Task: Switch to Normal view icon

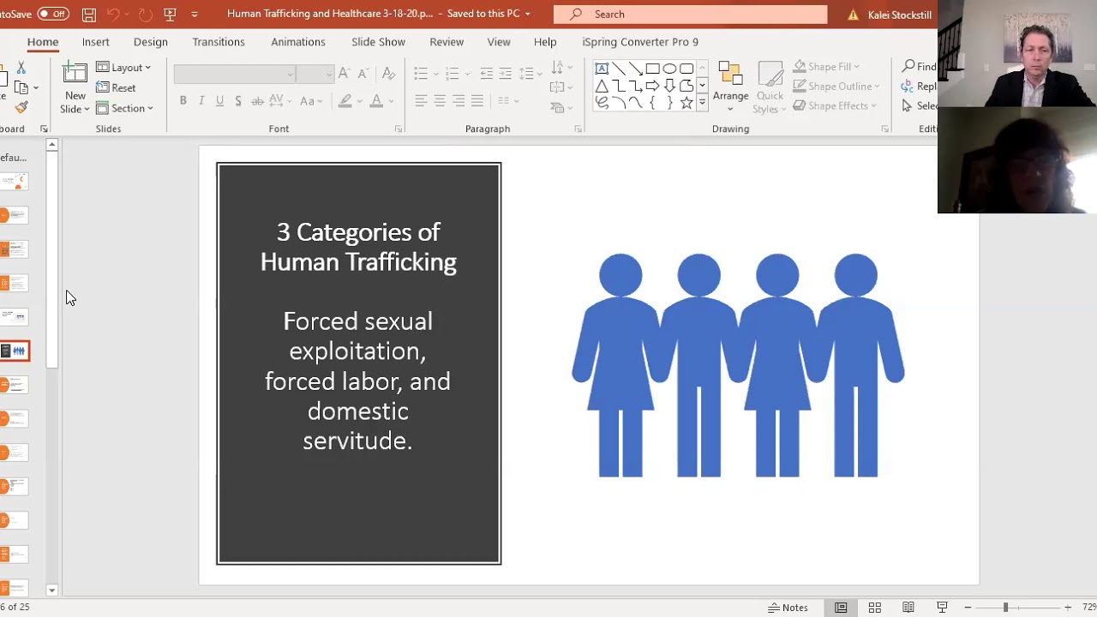Action: pos(841,608)
